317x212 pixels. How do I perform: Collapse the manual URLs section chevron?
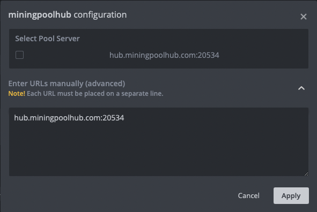(x=301, y=88)
